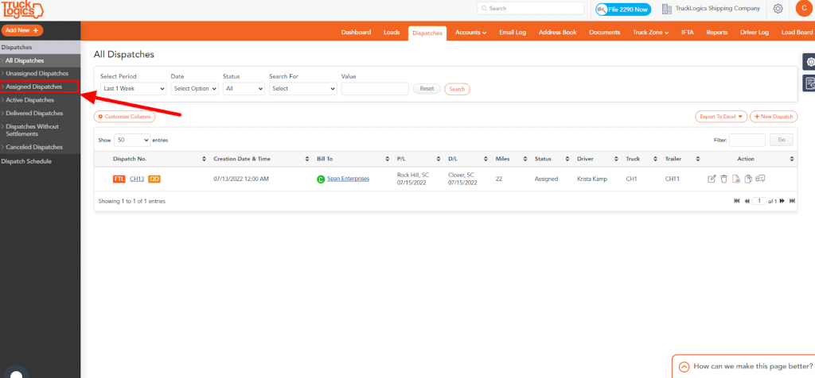
Task: Open the user avatar C menu
Action: pos(804,8)
